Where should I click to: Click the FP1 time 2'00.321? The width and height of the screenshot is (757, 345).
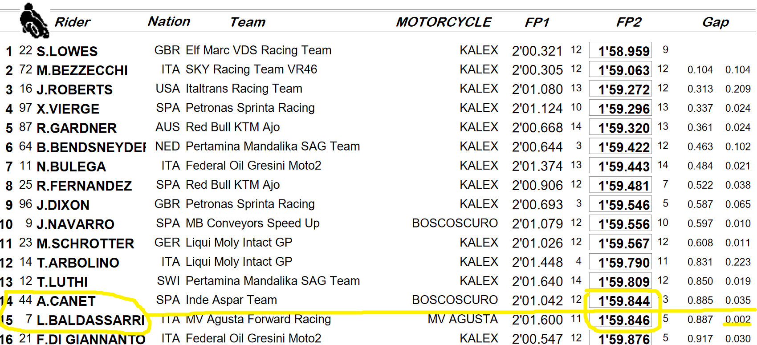pos(537,51)
